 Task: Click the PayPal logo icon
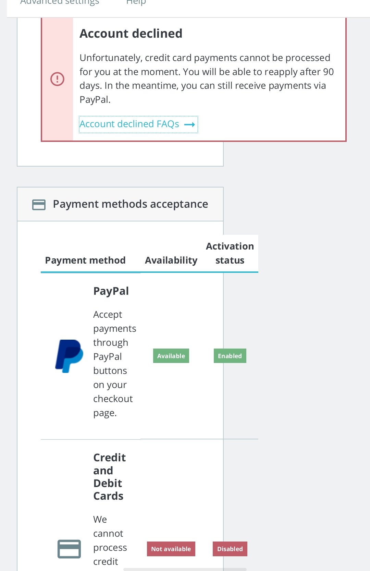[x=69, y=356]
